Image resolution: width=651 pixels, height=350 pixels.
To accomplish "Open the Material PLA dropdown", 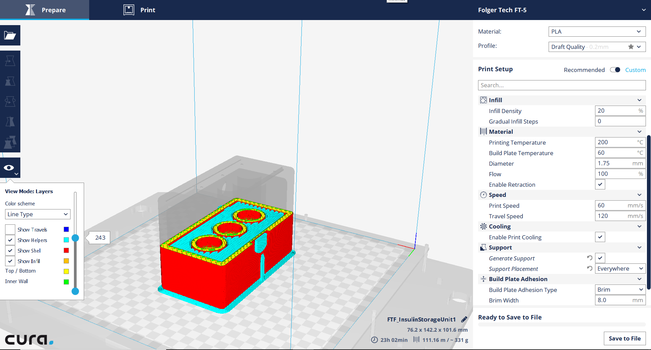I will tap(597, 32).
